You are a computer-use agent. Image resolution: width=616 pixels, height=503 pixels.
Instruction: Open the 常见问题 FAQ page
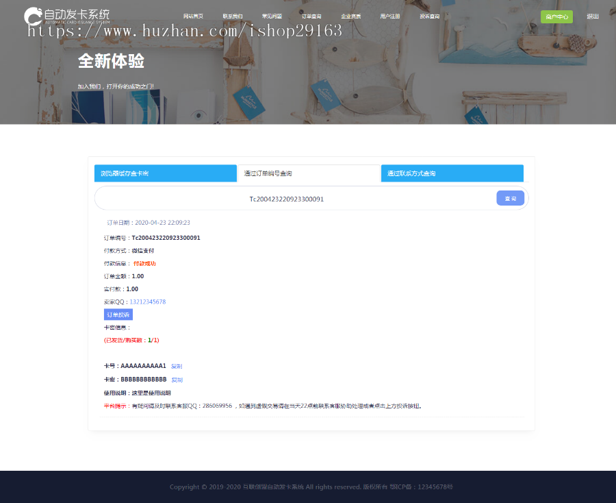coord(272,16)
